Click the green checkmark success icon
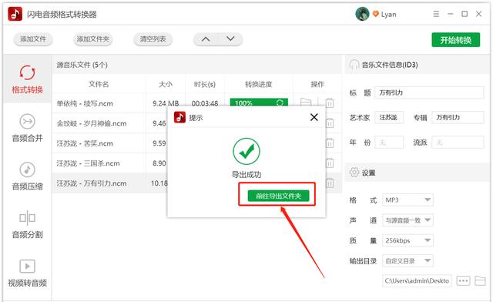The width and height of the screenshot is (493, 302). click(x=246, y=151)
